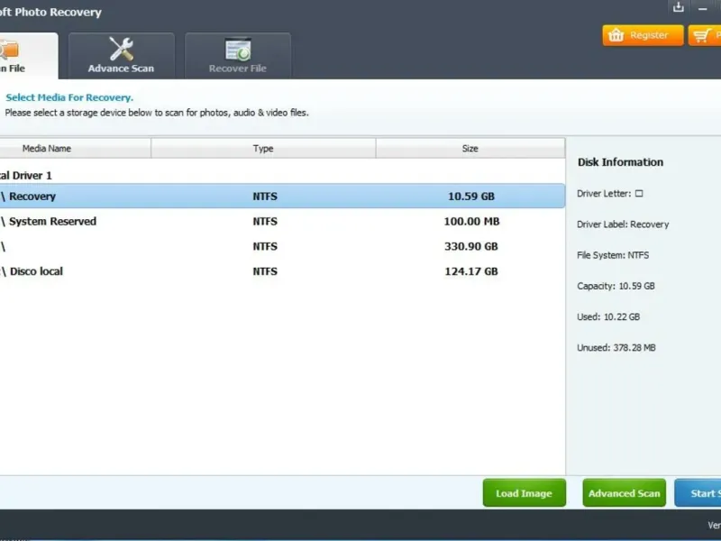Click the File System: NTFS text

tap(613, 255)
